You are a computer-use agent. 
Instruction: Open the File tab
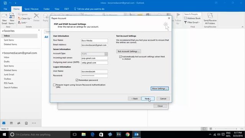(x=5, y=9)
